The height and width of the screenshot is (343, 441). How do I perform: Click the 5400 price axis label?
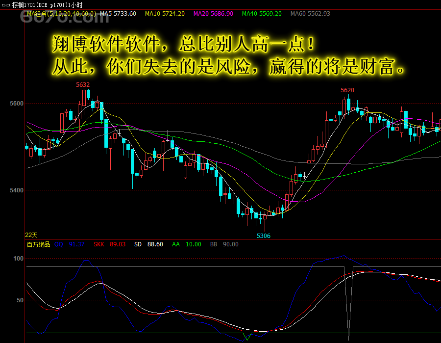pos(17,190)
